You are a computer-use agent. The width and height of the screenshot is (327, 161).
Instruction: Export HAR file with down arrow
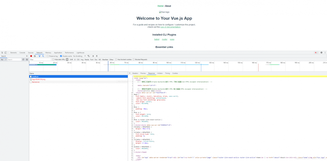pyautogui.click(x=97, y=56)
